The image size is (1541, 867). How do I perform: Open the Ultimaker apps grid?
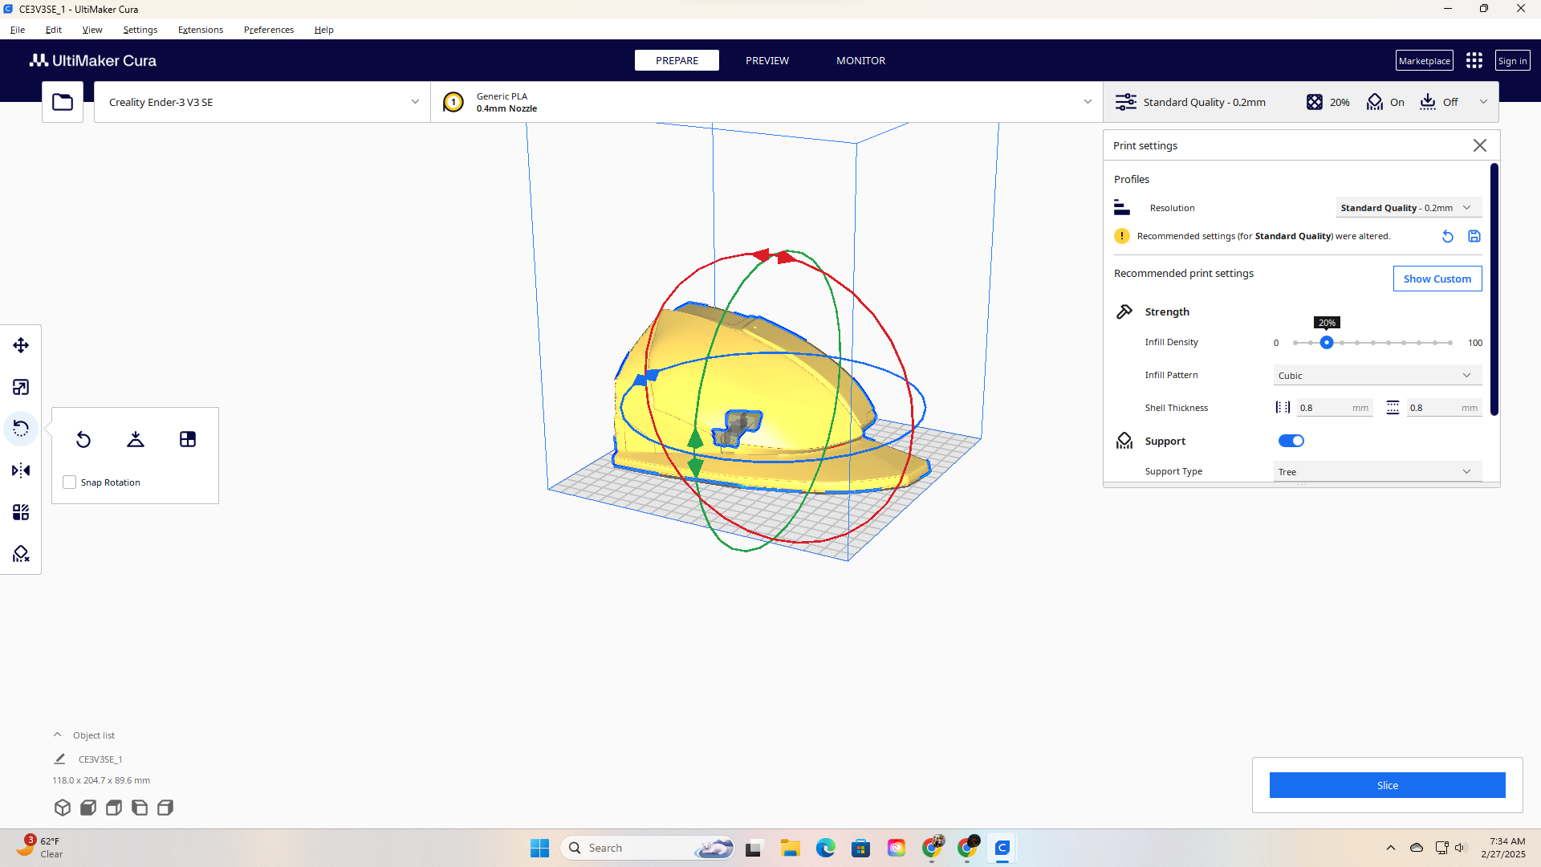(x=1474, y=60)
